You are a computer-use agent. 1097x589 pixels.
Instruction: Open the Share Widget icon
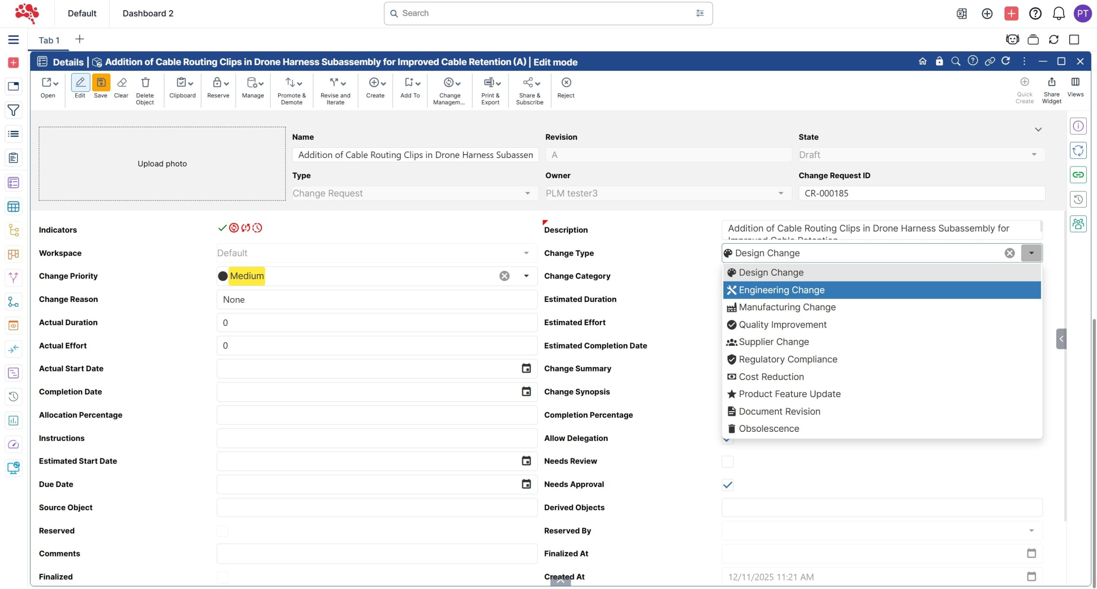[1051, 82]
